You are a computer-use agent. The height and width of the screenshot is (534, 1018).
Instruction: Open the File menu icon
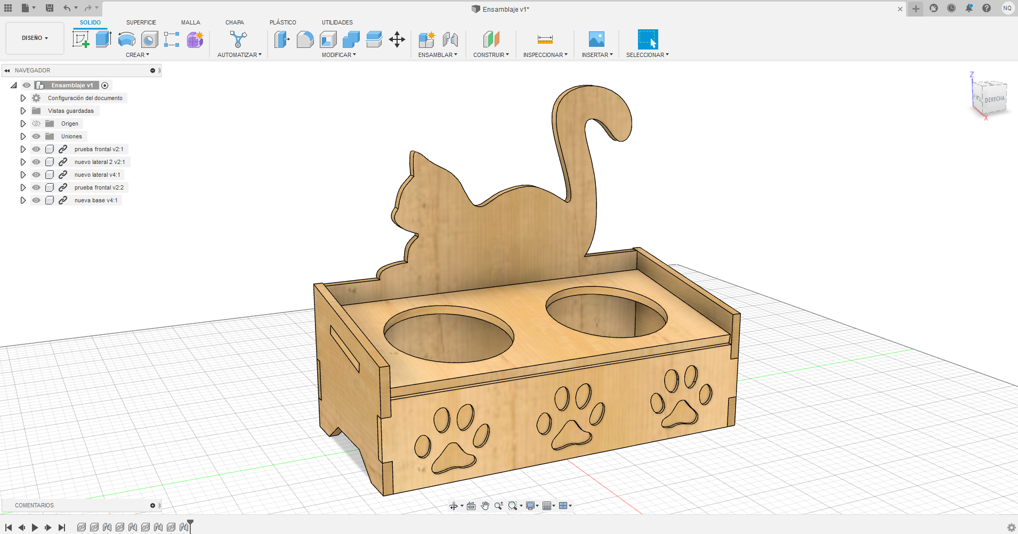coord(25,8)
